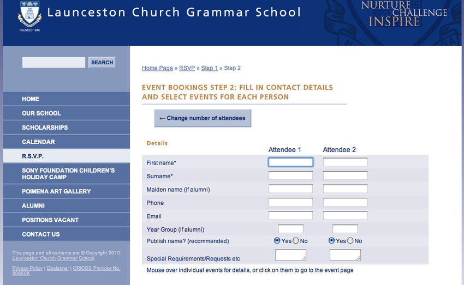
Task: Select Yes for Attendee 2 publish name
Action: [x=331, y=241]
